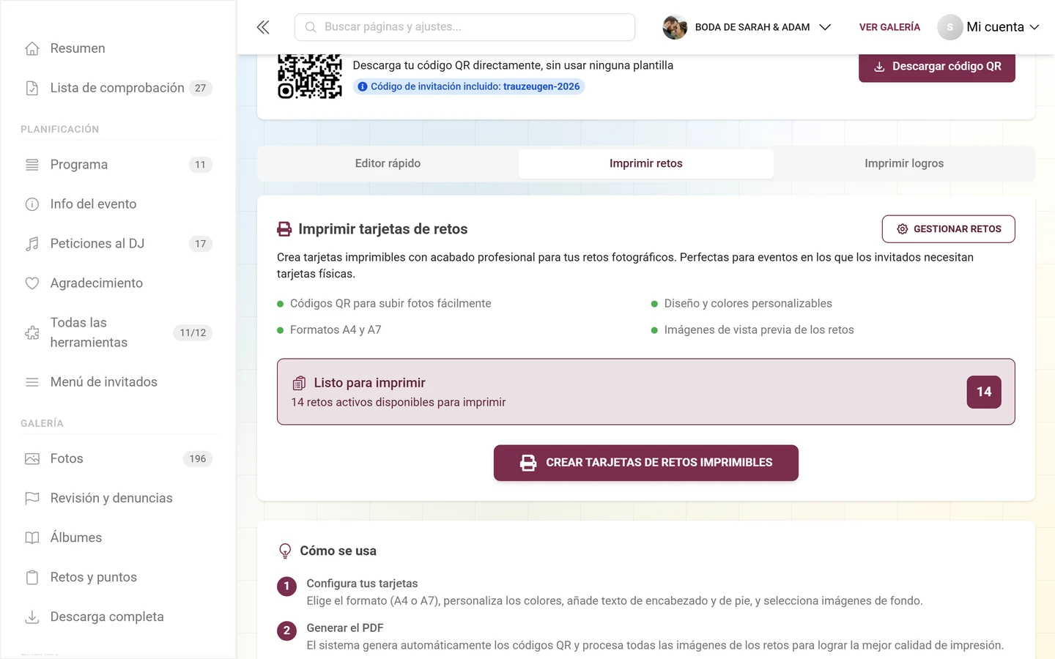Open the Imprimir logros tab
The image size is (1055, 659).
(904, 163)
